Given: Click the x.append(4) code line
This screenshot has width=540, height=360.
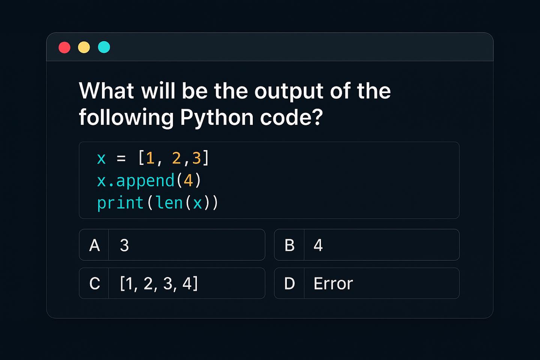Looking at the screenshot, I should [149, 181].
